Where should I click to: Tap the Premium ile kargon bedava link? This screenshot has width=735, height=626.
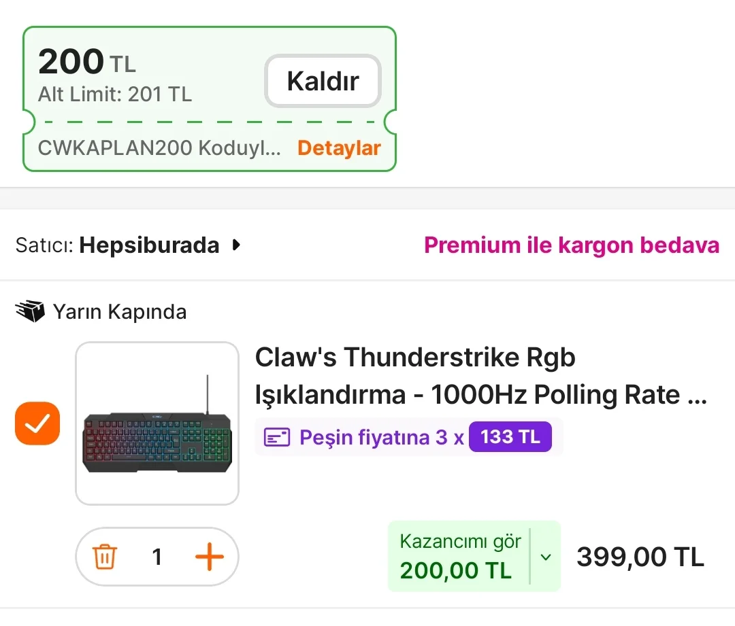tap(571, 245)
